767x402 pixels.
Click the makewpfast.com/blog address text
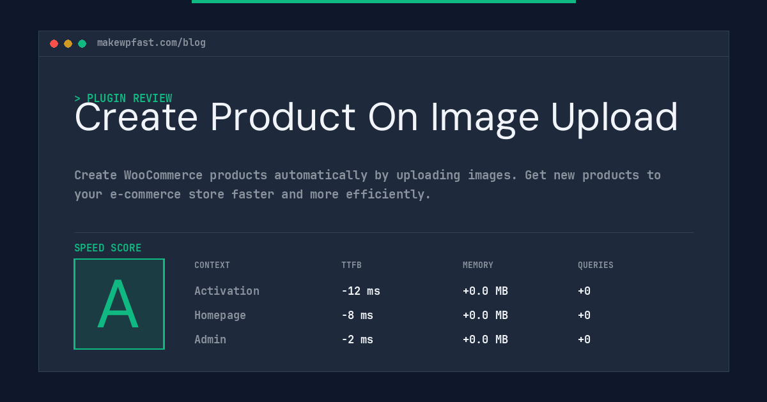151,43
